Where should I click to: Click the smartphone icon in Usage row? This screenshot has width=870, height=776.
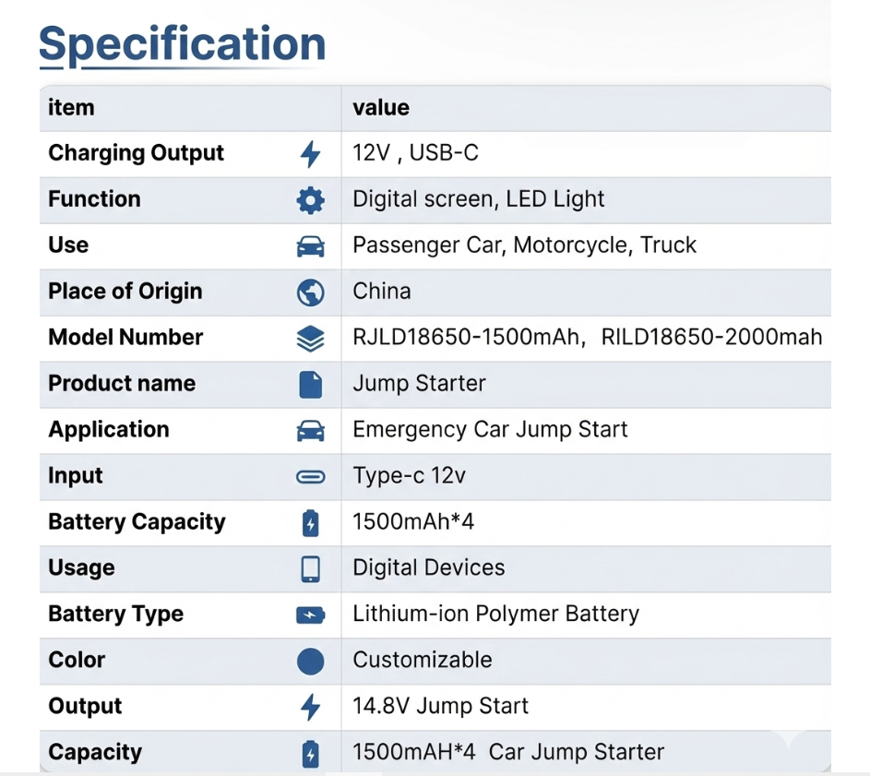coord(311,569)
